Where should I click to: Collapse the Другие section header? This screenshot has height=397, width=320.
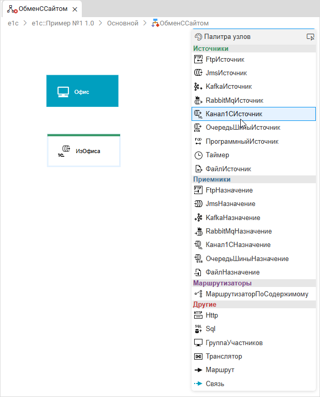point(205,305)
